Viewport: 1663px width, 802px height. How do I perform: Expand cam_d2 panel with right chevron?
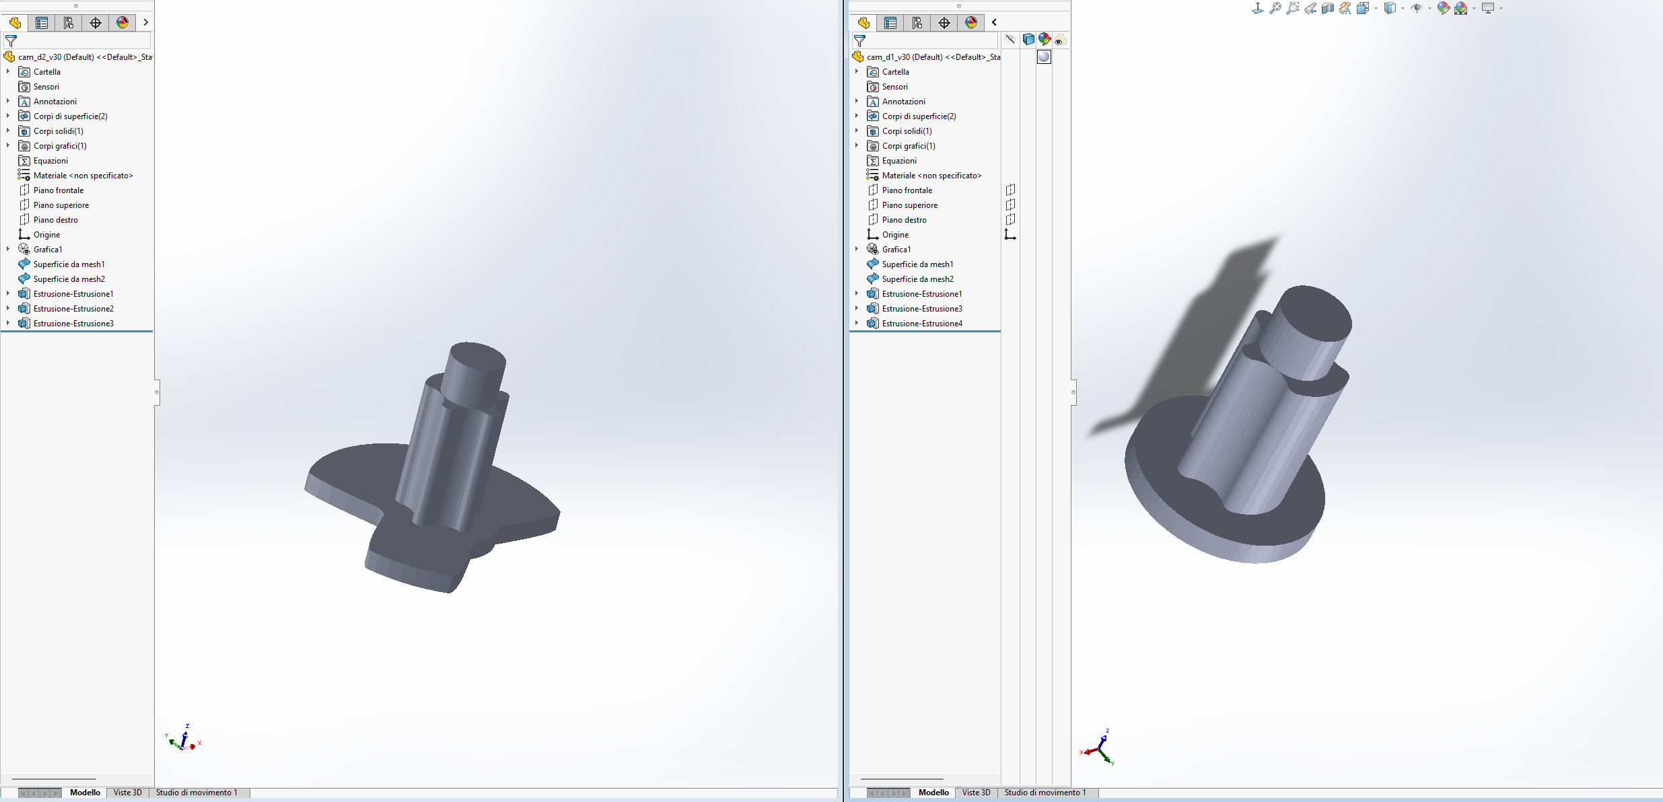pos(145,23)
